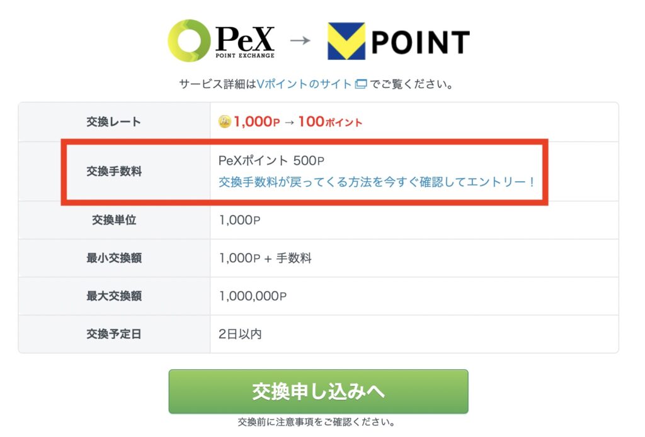Open the 交換手数料が戻ってくる方法 entry link
Image resolution: width=645 pixels, height=437 pixels.
tap(377, 182)
